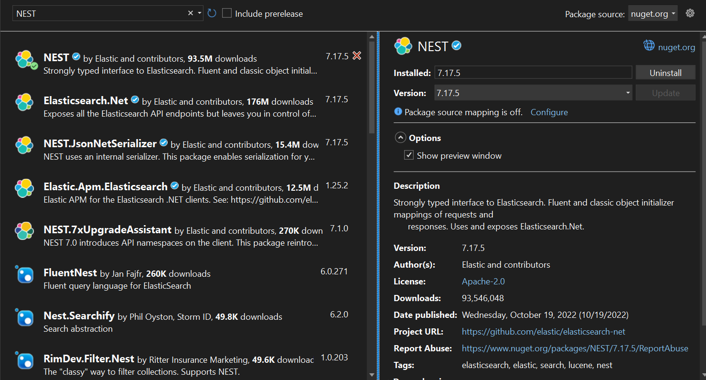Click red X uninstall icon for NEST

357,56
